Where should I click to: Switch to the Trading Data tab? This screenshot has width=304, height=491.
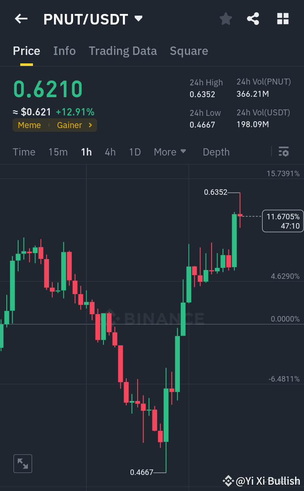point(122,51)
